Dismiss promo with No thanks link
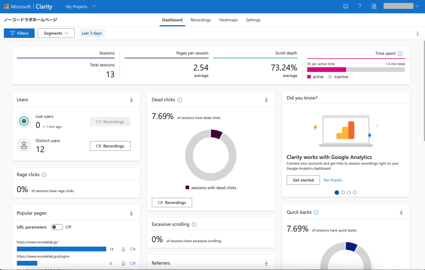 (333, 180)
